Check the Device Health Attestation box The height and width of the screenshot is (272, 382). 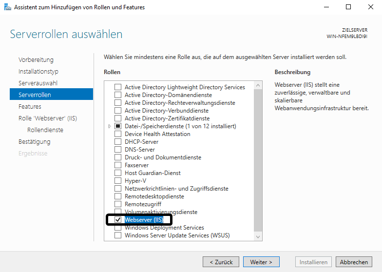tap(118, 134)
